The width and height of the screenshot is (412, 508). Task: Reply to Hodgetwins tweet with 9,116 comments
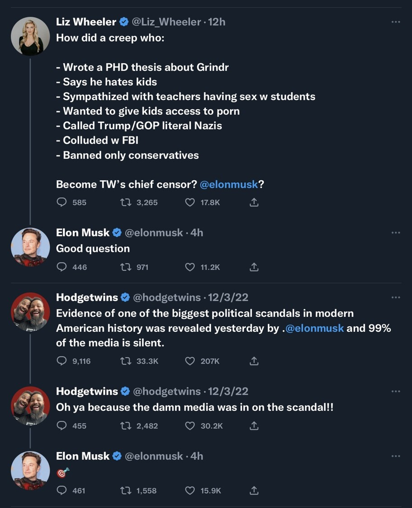click(x=62, y=361)
